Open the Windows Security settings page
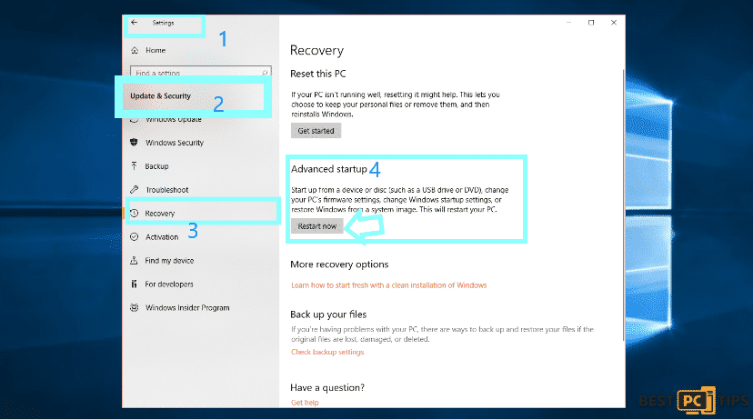Screen dimensions: 753x419 tap(175, 143)
